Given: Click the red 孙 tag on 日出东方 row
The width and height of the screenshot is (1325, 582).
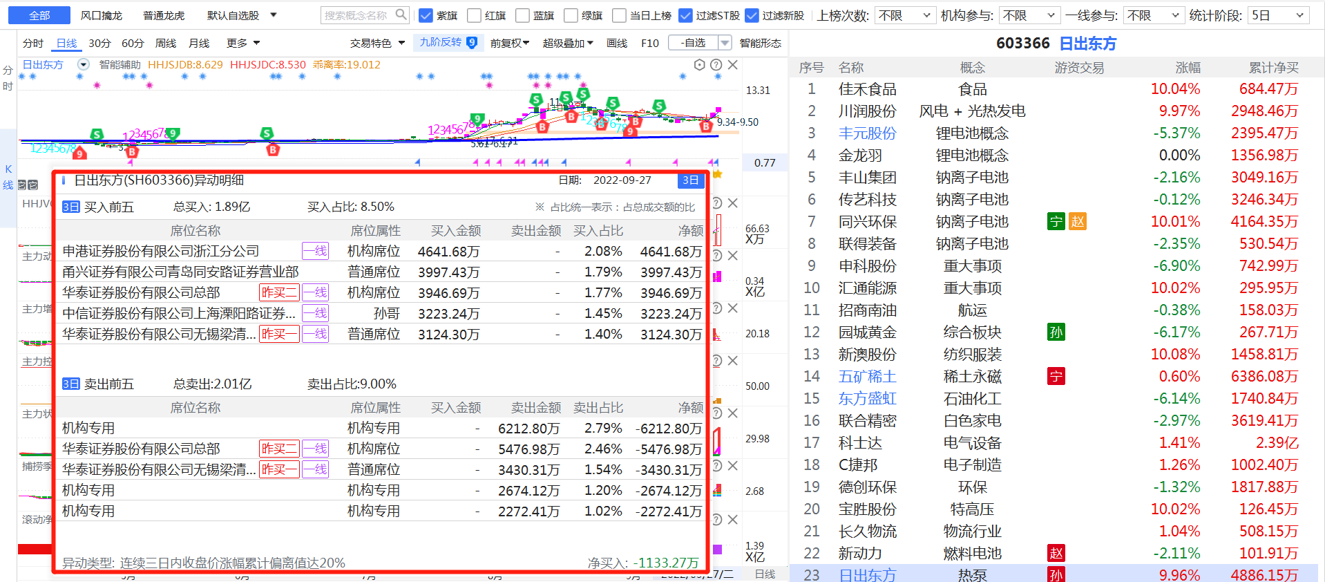Looking at the screenshot, I should pos(1056,574).
